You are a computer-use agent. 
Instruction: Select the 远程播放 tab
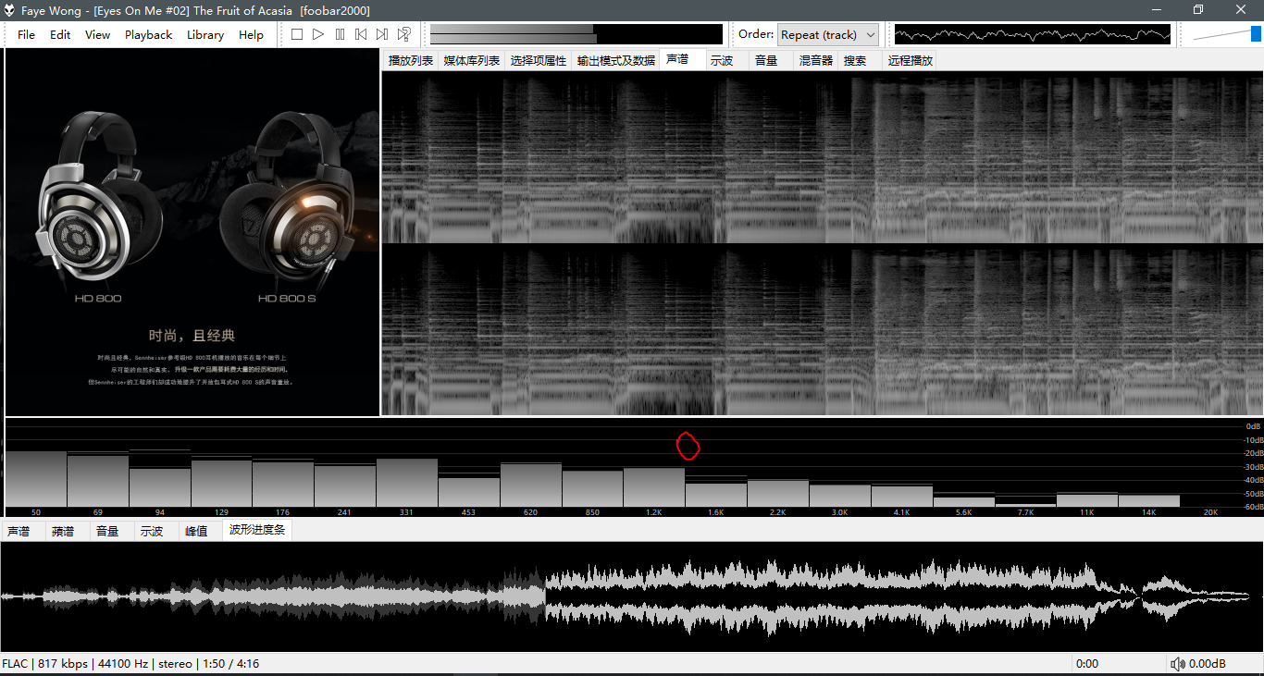click(x=910, y=60)
